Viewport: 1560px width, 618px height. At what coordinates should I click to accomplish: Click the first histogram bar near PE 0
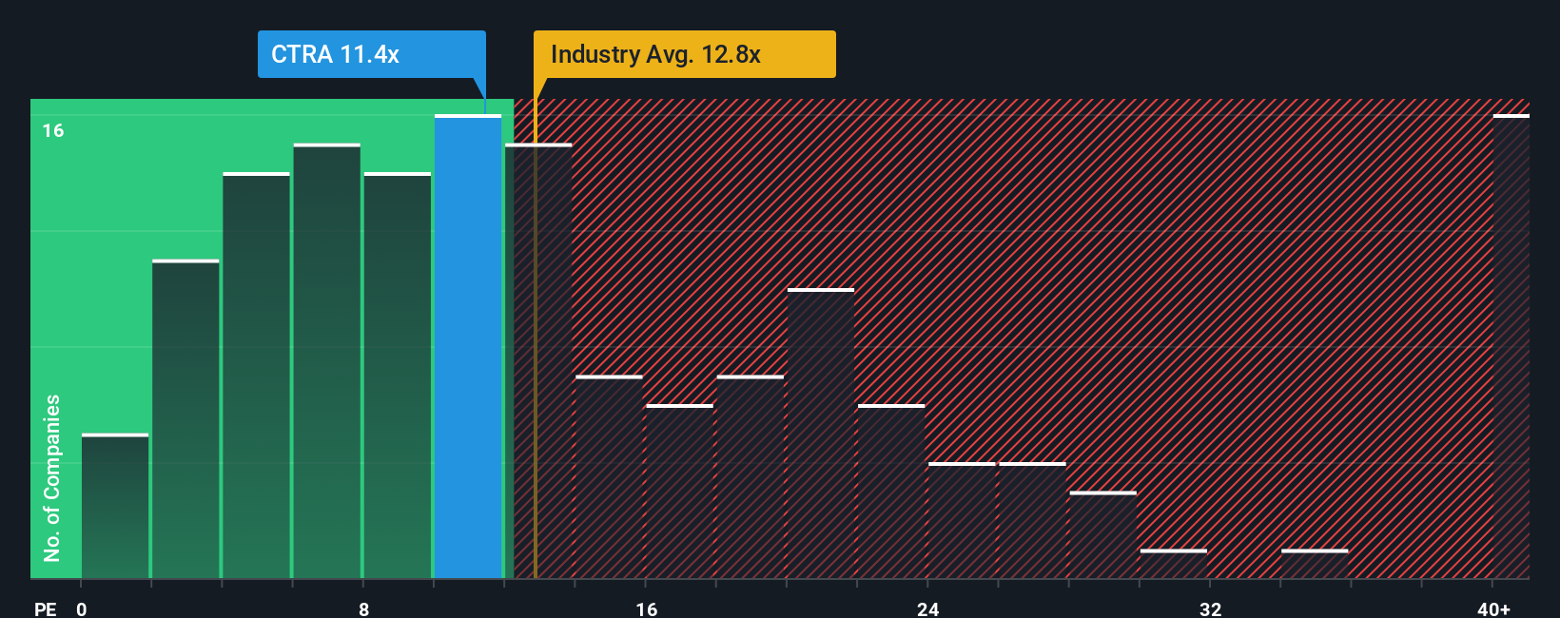point(115,506)
